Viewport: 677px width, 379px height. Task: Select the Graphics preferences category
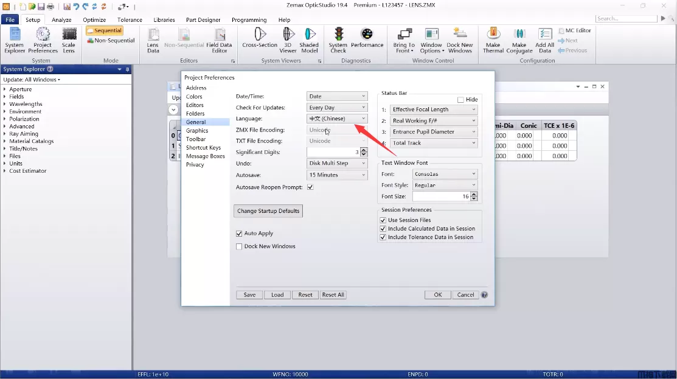click(197, 131)
